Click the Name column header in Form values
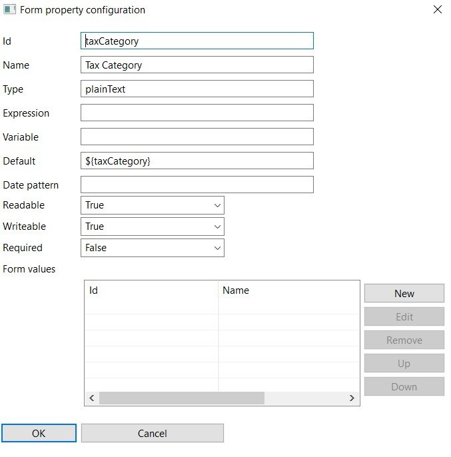 pyautogui.click(x=289, y=290)
